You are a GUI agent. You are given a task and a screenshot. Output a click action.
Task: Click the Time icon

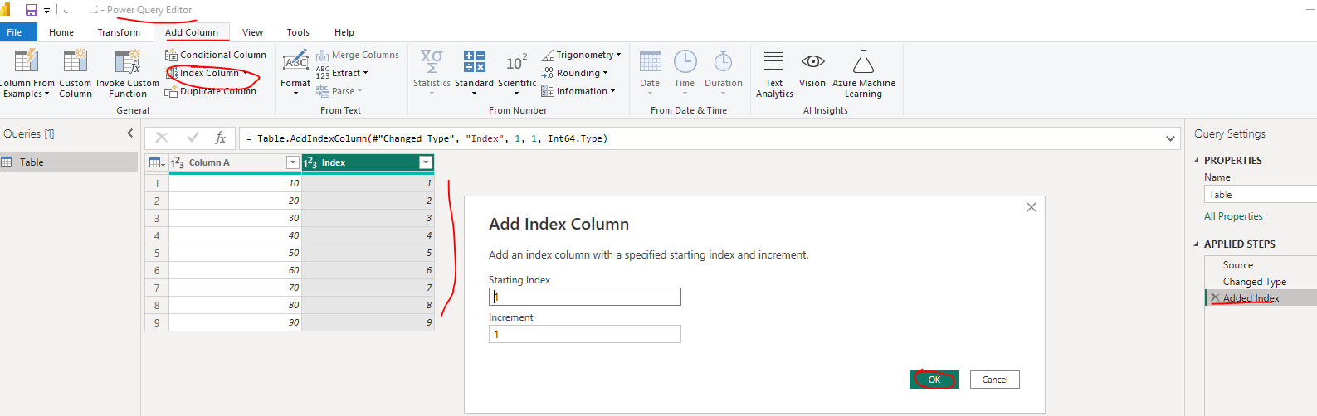[685, 61]
